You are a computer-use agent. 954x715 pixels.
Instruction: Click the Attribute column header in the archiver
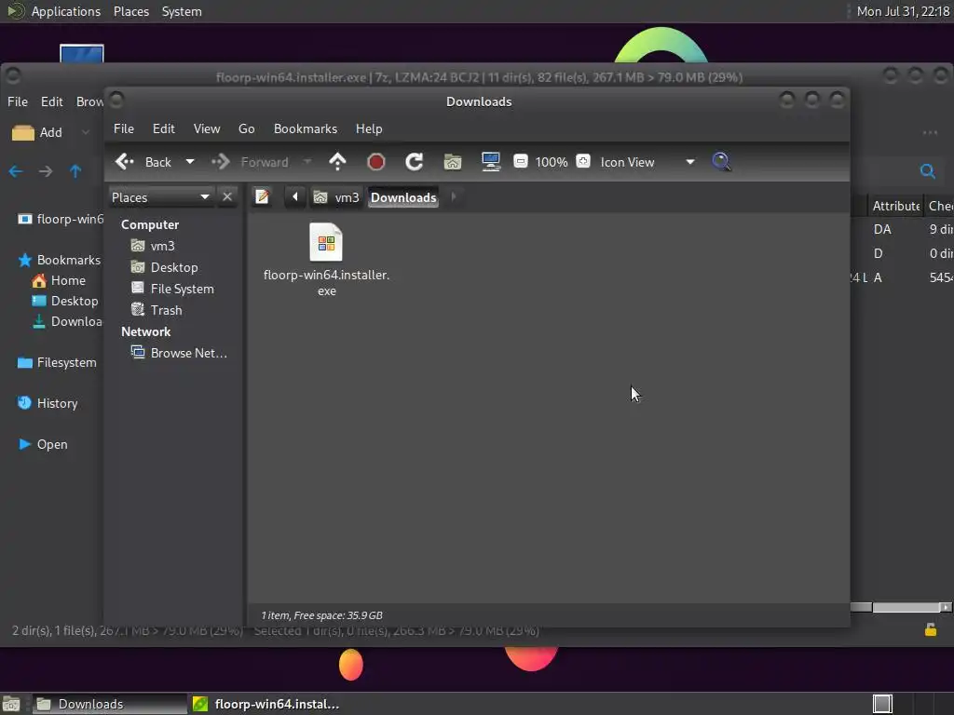click(x=895, y=206)
